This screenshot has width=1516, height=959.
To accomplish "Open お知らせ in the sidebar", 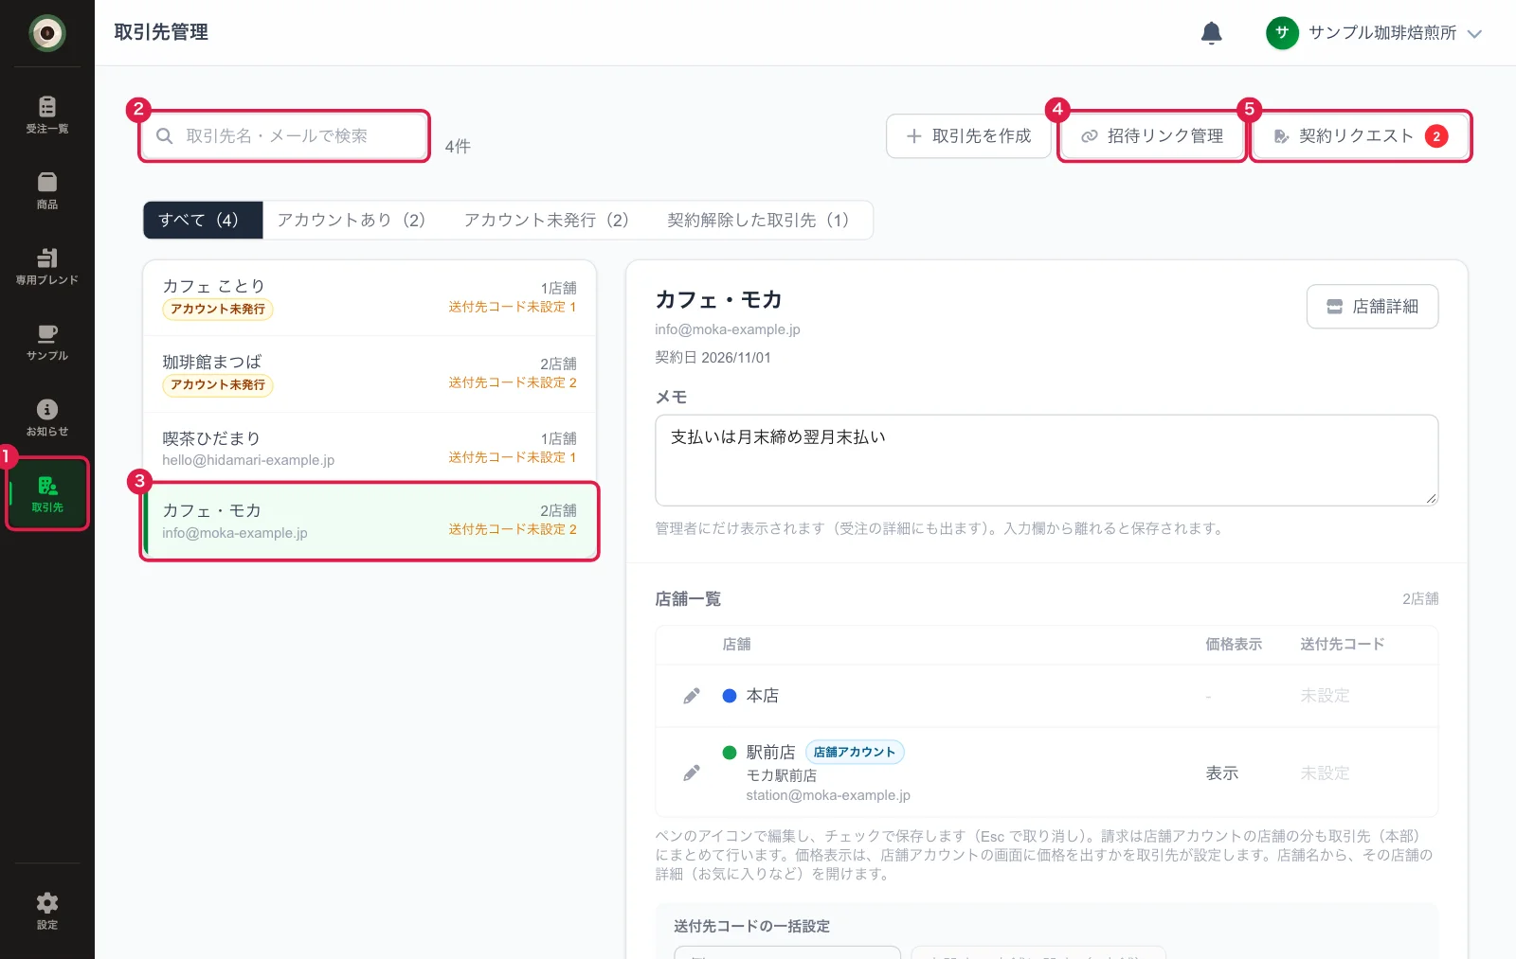I will pos(46,417).
